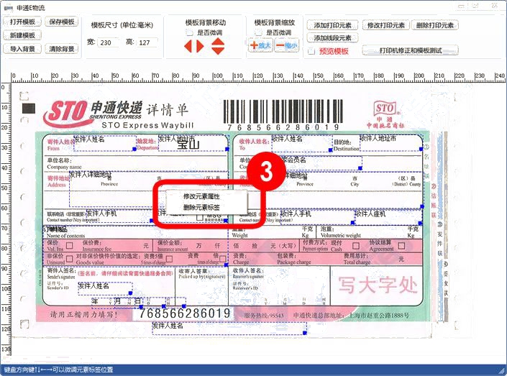This screenshot has width=507, height=376.
Task: Click the 宽 width field showing 230
Action: coord(109,42)
